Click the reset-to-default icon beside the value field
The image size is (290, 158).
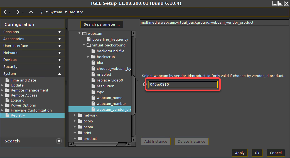click(x=144, y=85)
